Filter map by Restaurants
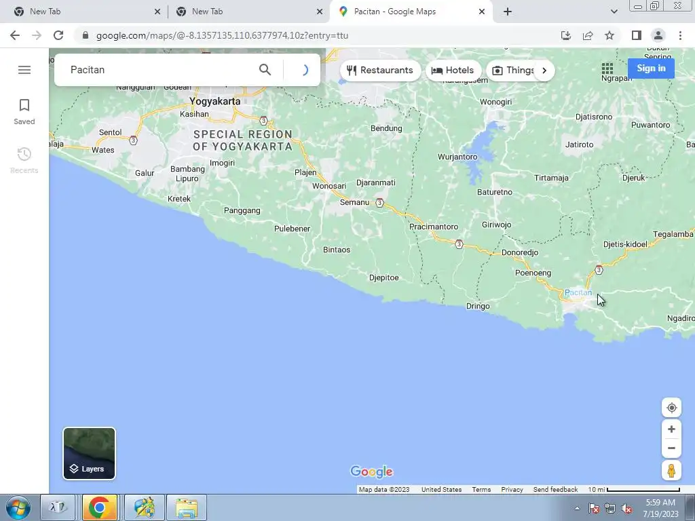 (380, 71)
